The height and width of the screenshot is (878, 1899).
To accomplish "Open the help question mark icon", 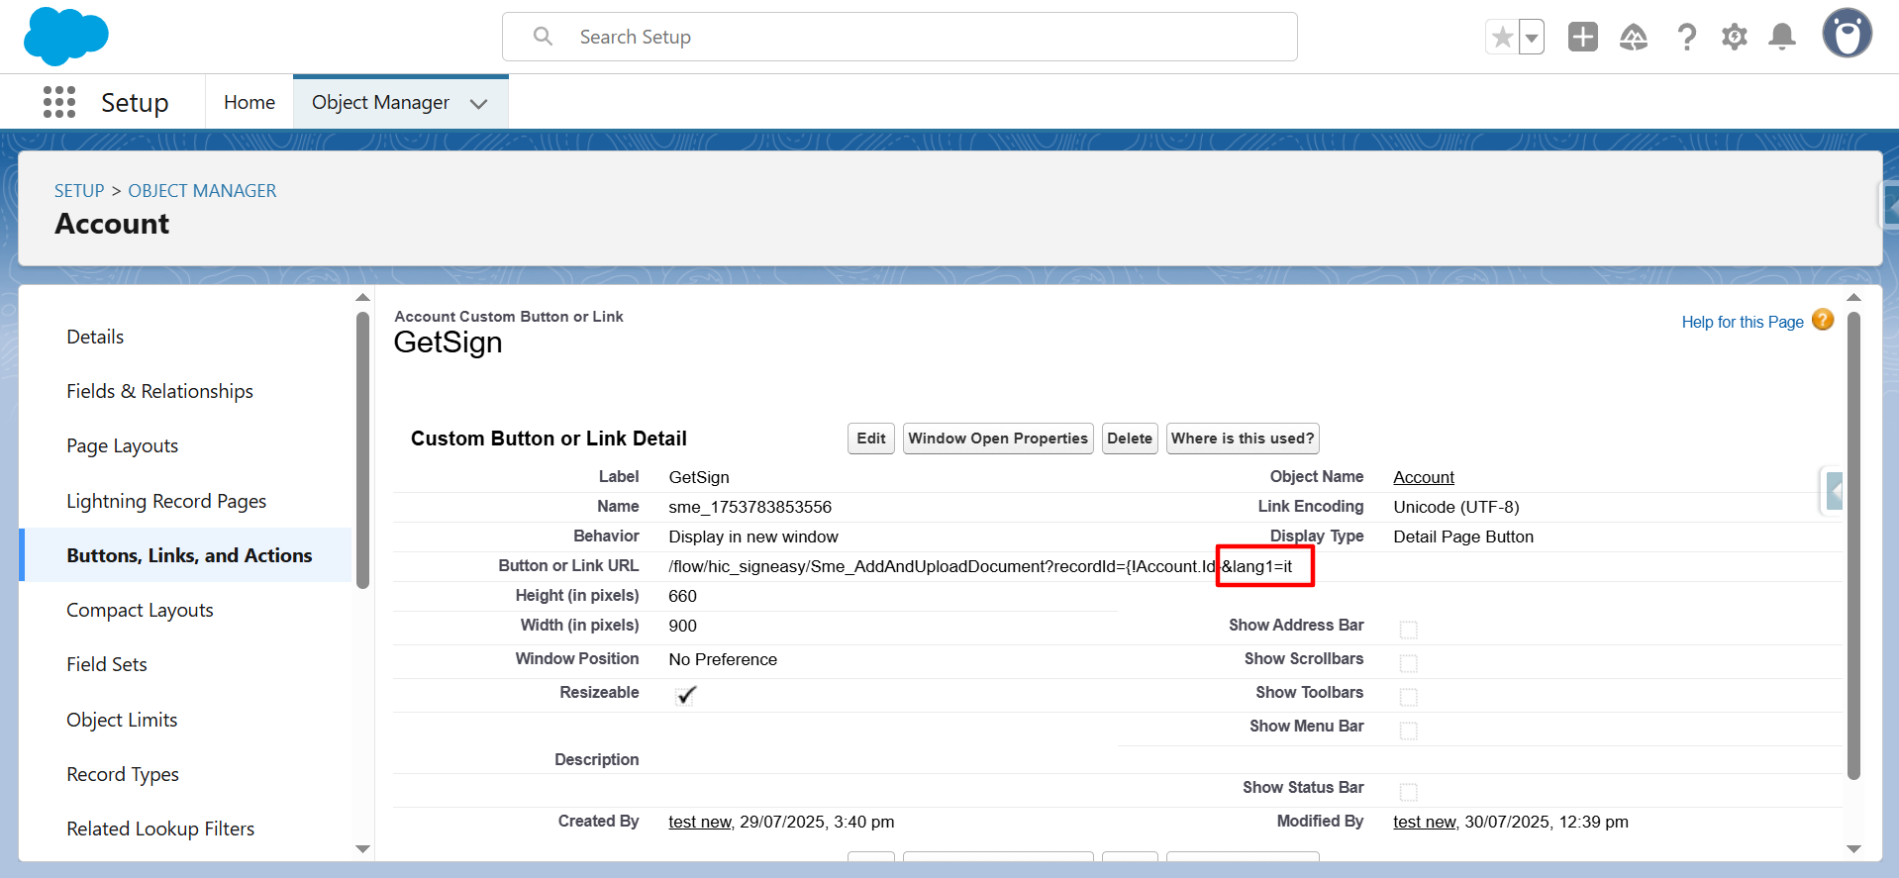I will point(1686,38).
